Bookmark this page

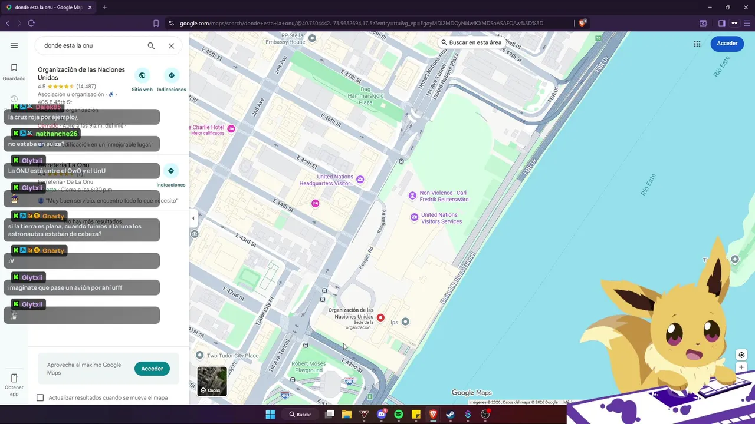click(x=156, y=23)
